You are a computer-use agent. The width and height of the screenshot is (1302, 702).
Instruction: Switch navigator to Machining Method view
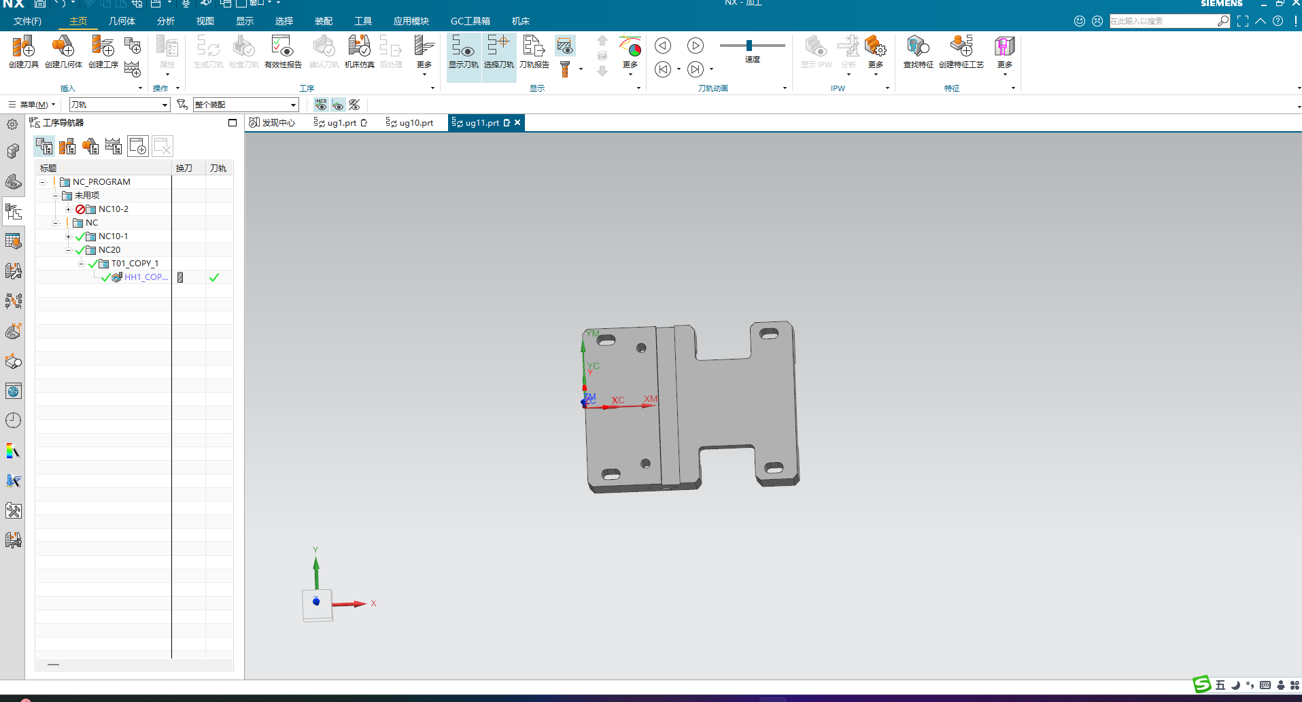(114, 146)
